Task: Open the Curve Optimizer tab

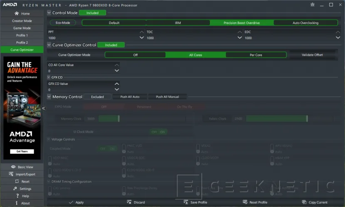Action: [22, 49]
